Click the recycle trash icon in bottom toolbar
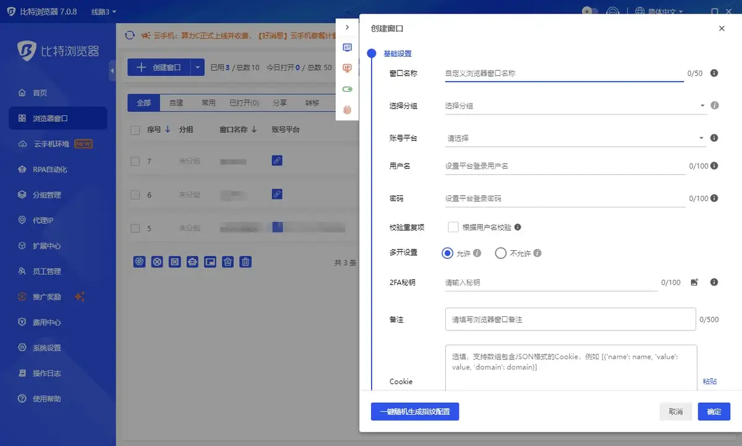This screenshot has height=446, width=742. [228, 262]
